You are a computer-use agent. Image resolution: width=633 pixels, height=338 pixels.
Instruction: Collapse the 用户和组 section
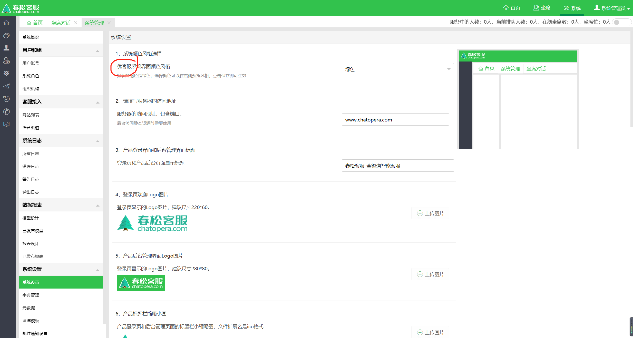click(98, 50)
